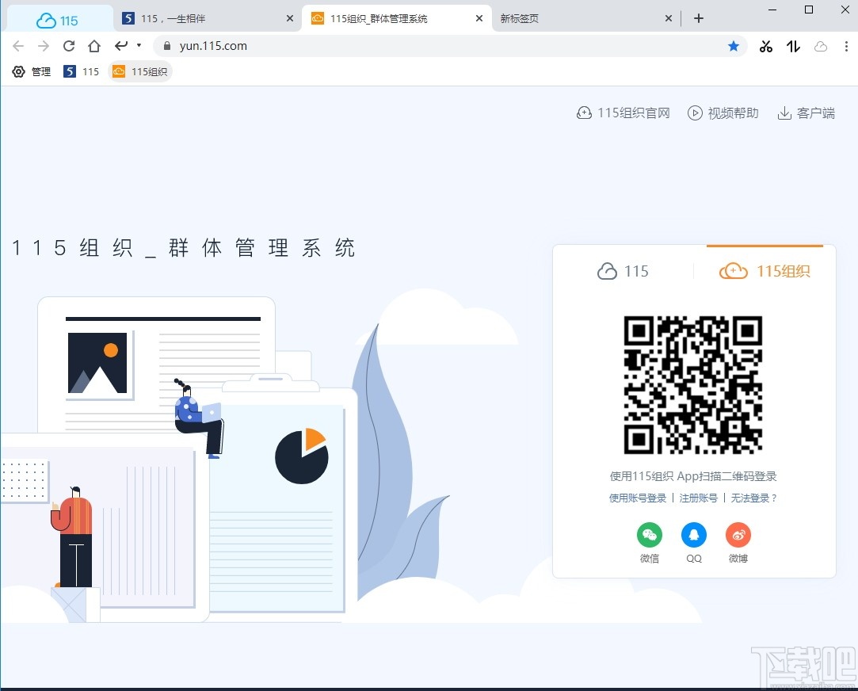Image resolution: width=858 pixels, height=691 pixels.
Task: Click the grey cloud icon in toolbar
Action: 820,47
